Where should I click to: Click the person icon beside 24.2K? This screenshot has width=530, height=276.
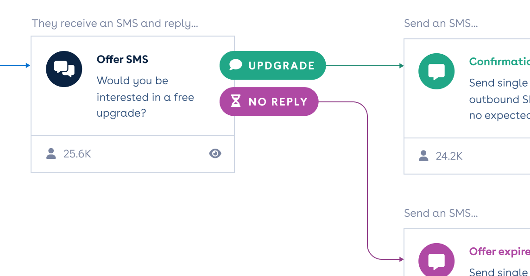tap(423, 156)
